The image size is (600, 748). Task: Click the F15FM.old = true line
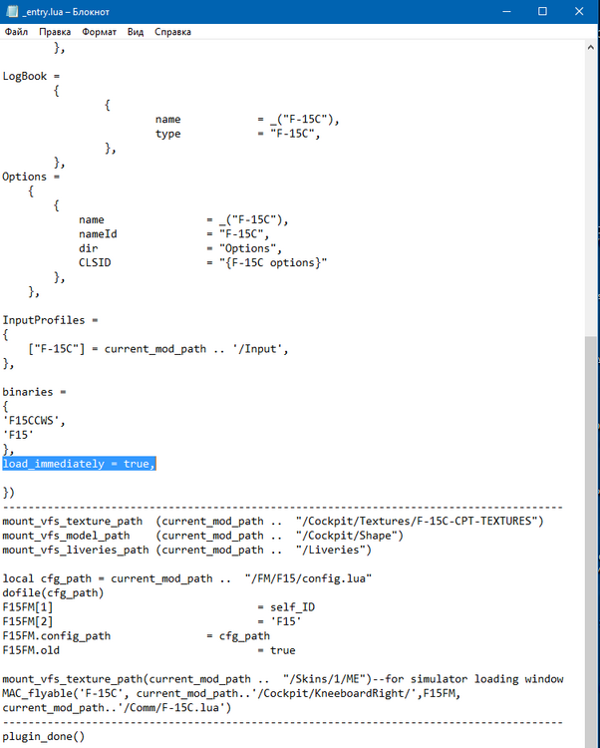pyautogui.click(x=149, y=650)
